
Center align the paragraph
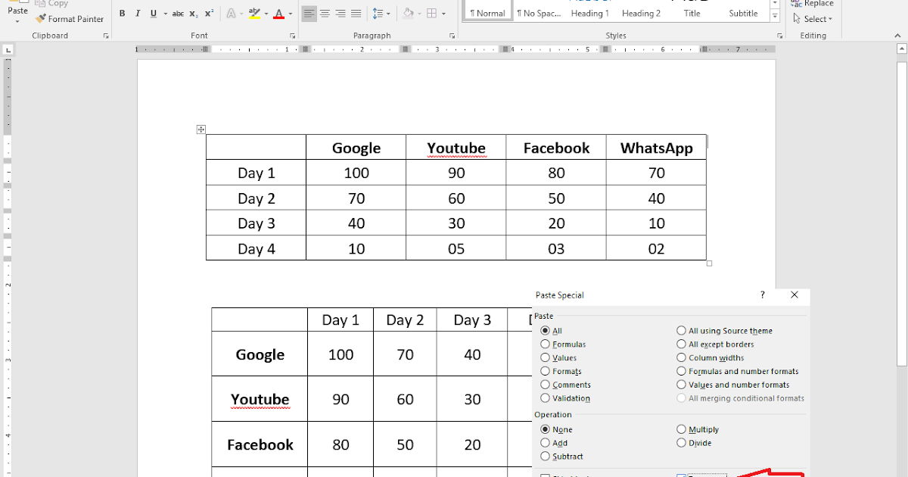point(325,13)
